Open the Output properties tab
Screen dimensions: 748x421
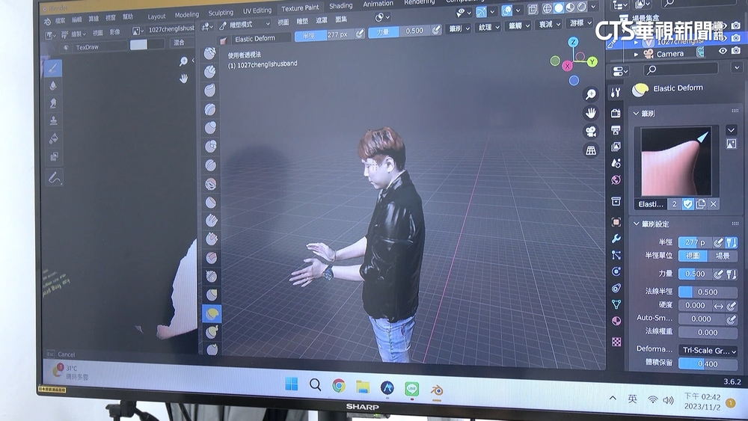[616, 129]
